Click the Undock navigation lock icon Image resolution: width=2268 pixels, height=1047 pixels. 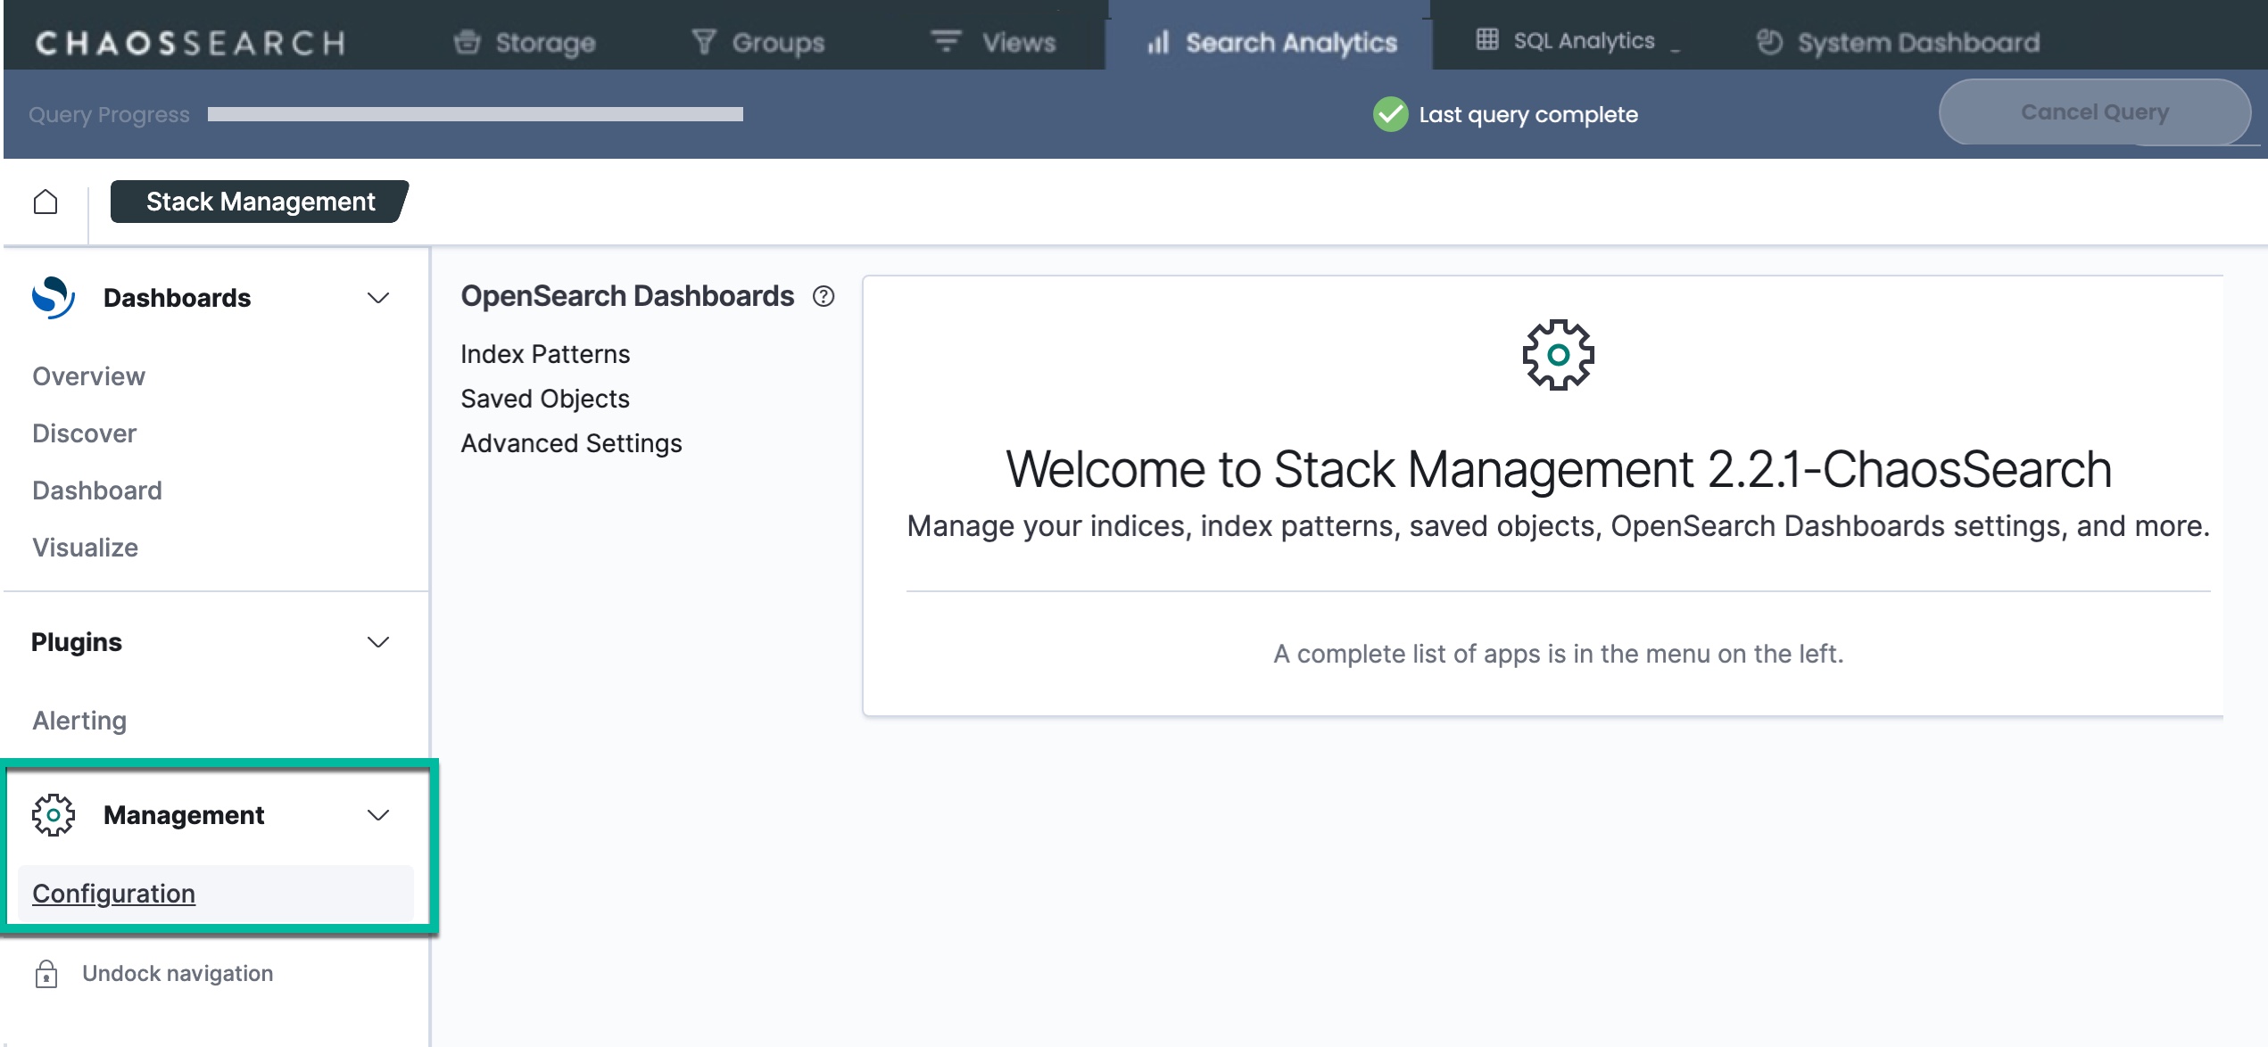pos(46,974)
